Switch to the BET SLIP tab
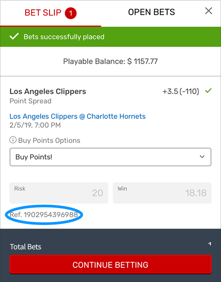Screen dimensions: 221x282 [x=50, y=13]
